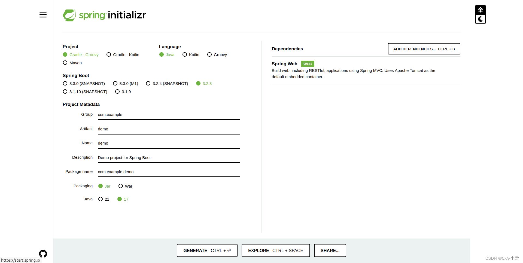Select Gradle - Kotlin project
Image resolution: width=523 pixels, height=263 pixels.
click(123, 55)
